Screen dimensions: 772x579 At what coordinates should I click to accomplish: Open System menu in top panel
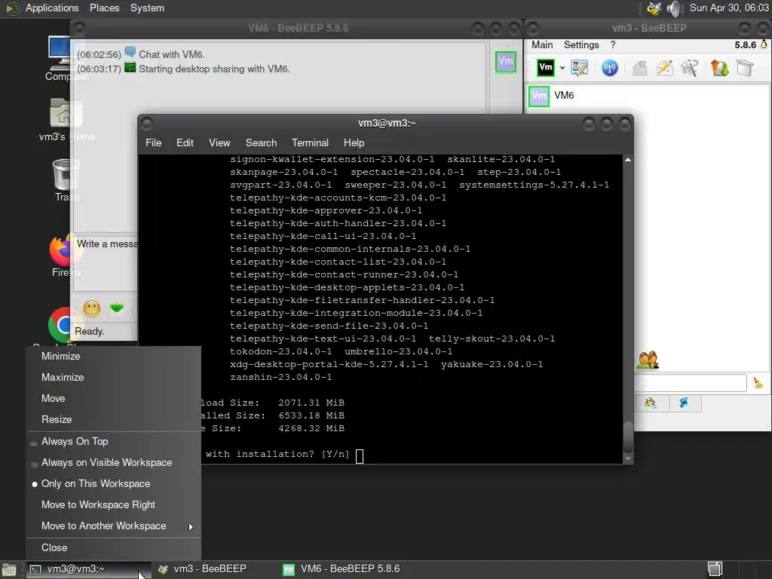click(147, 8)
